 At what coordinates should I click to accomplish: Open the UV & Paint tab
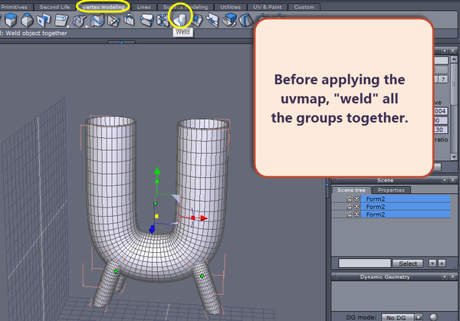pos(268,7)
